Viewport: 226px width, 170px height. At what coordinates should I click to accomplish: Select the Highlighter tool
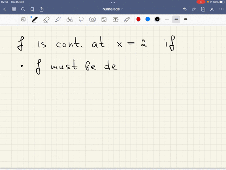58,19
